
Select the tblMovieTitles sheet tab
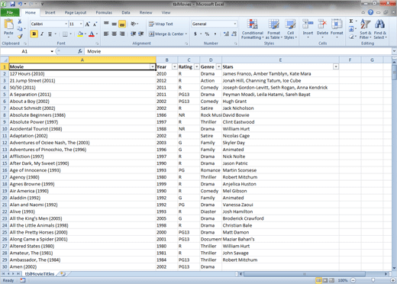(x=40, y=274)
